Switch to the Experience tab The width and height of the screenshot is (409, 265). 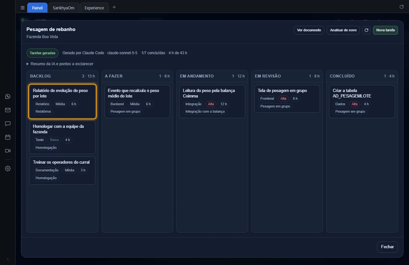[x=94, y=8]
